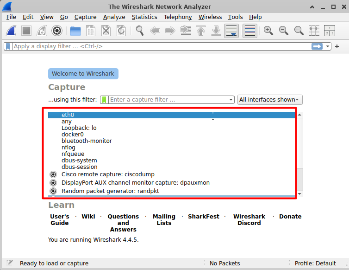Open the Statistics menu

click(144, 17)
